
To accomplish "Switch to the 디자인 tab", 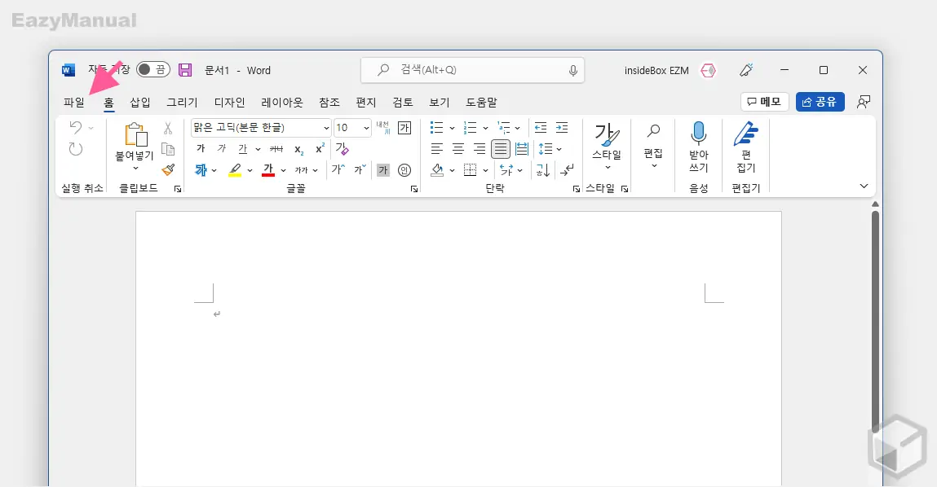I will pos(229,102).
